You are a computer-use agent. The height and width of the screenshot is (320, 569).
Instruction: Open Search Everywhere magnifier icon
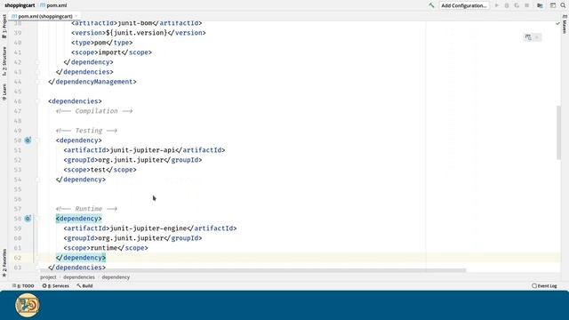[x=563, y=5]
